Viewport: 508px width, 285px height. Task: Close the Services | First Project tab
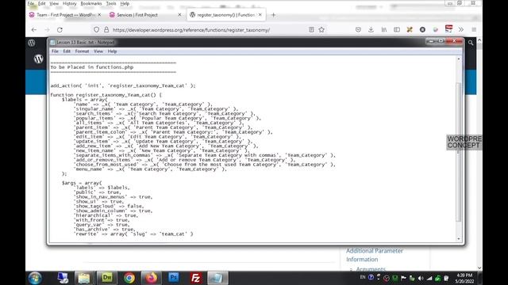180,15
